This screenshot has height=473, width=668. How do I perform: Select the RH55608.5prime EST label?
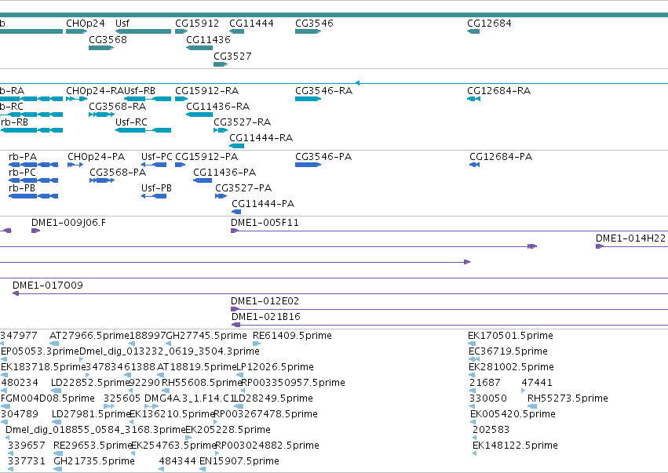[202, 383]
